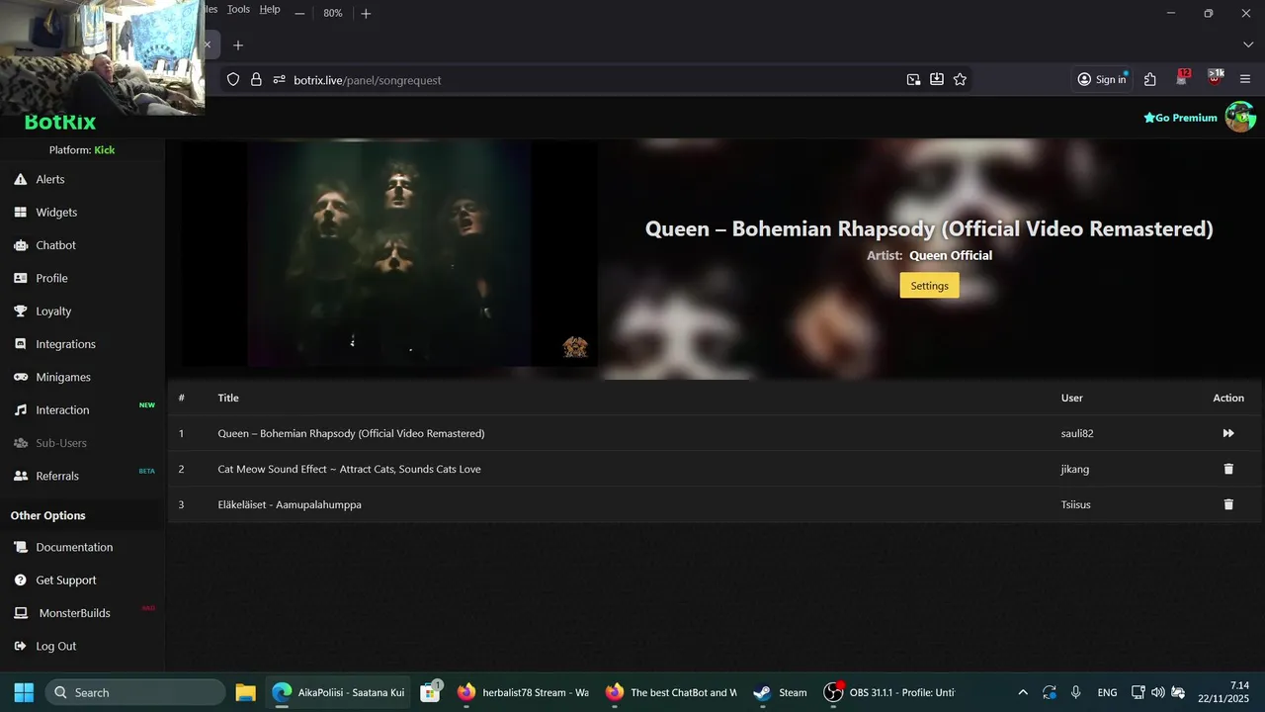Click the Interaction music note icon
The width and height of the screenshot is (1265, 712).
[x=20, y=410]
